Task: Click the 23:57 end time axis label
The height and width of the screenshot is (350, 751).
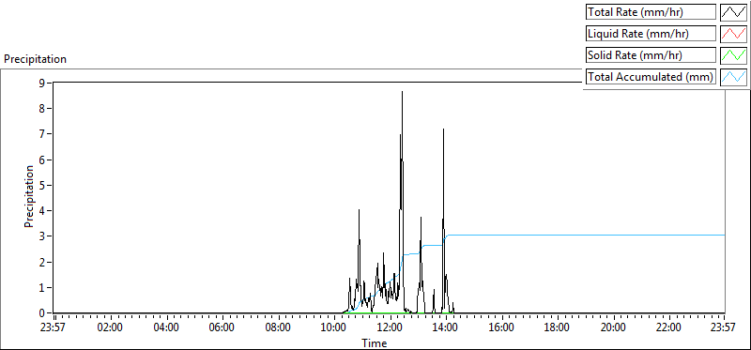Action: click(x=724, y=327)
